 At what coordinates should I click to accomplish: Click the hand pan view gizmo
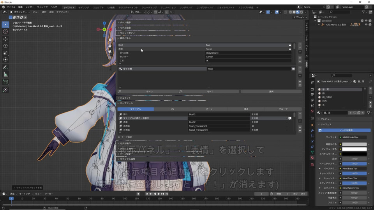[110, 45]
